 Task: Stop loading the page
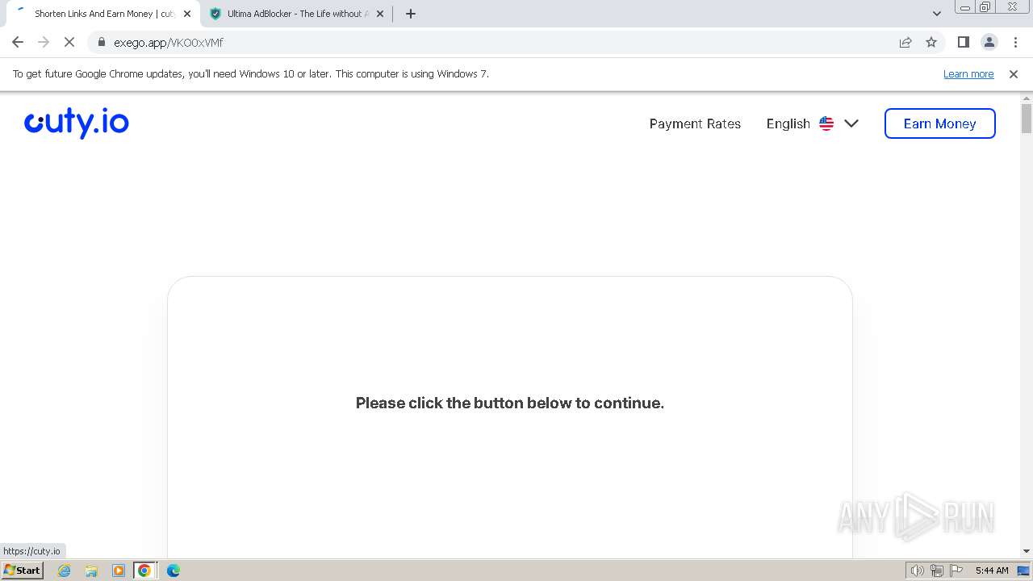69,42
